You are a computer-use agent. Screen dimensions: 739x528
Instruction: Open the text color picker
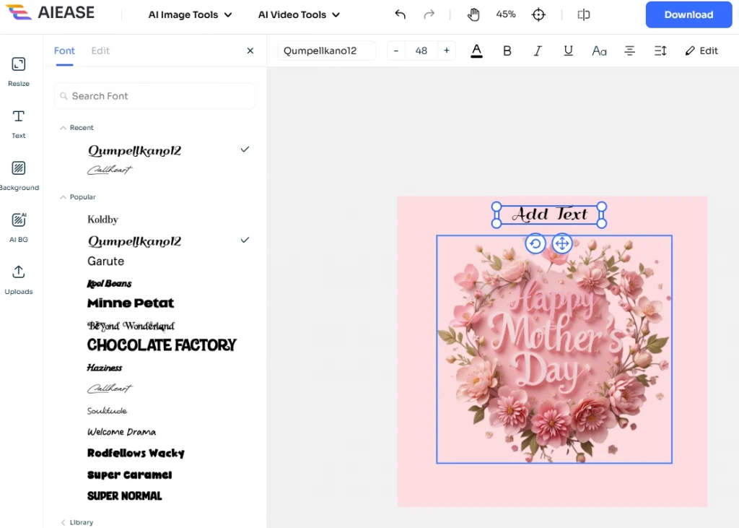pos(476,51)
